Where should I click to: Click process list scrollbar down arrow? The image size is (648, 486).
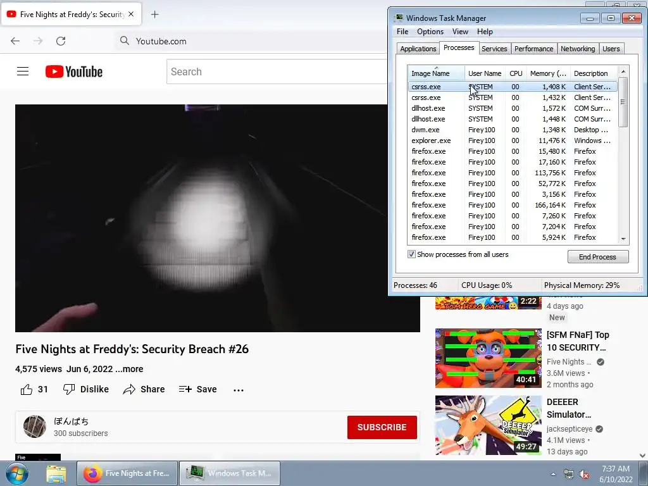coord(623,239)
